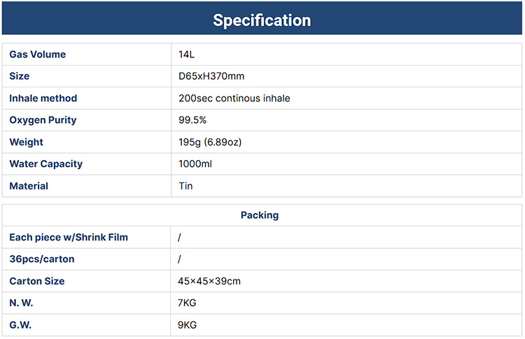Select the 45×45×39cm carton size value

(210, 281)
